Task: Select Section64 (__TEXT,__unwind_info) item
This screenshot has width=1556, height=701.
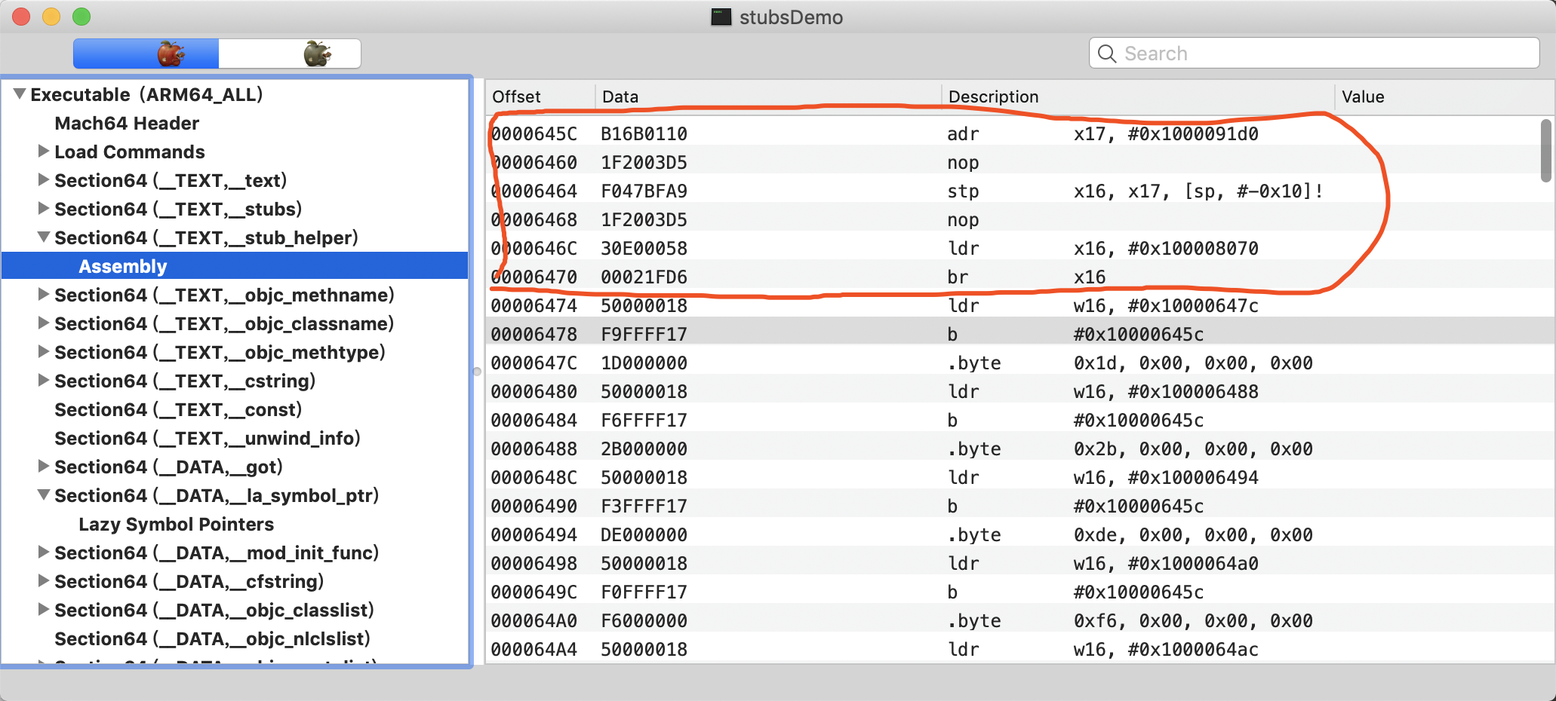Action: [207, 439]
